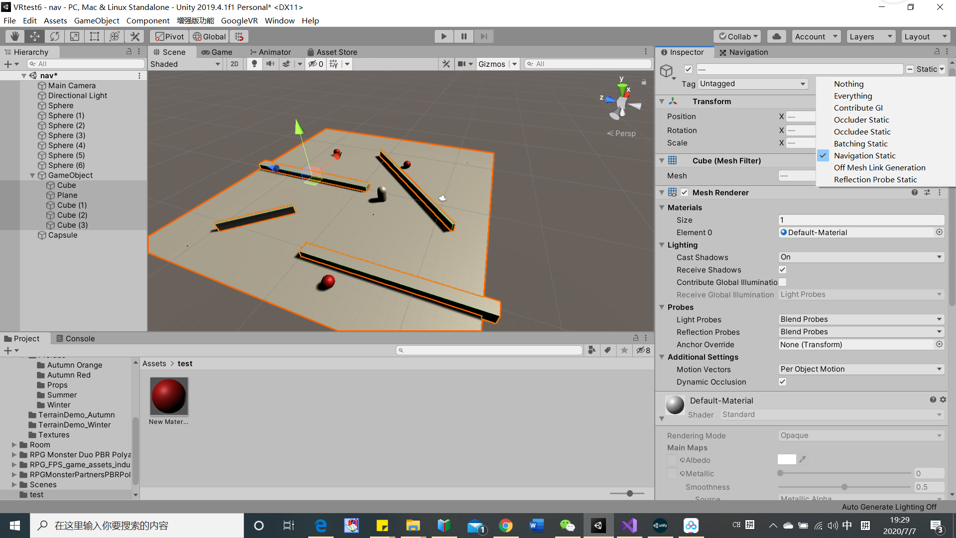
Task: Select Occluder Static from static flags
Action: click(861, 120)
